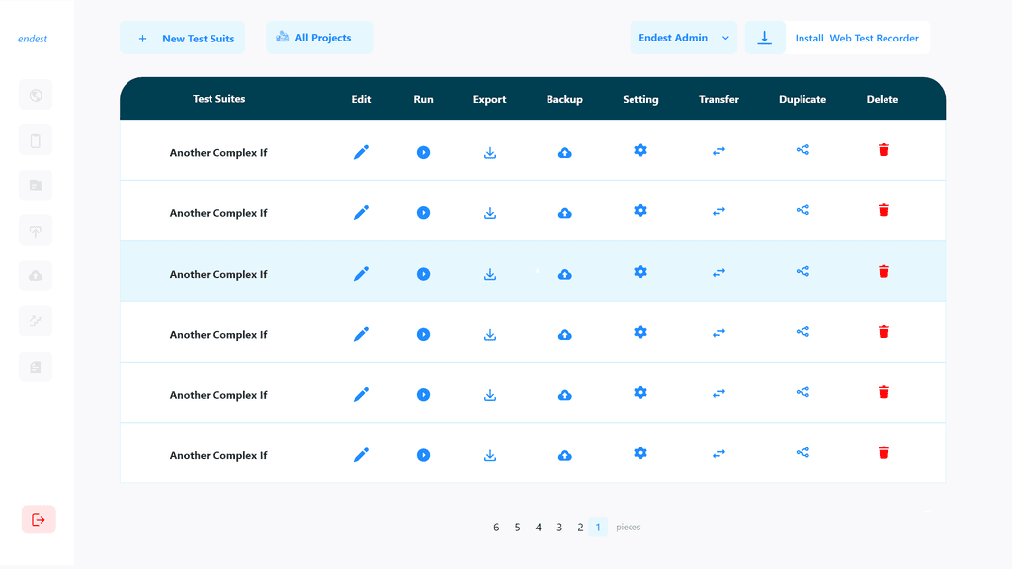Viewport: 1012px width, 569px height.
Task: Expand the Endest Admin dropdown
Action: coord(684,38)
